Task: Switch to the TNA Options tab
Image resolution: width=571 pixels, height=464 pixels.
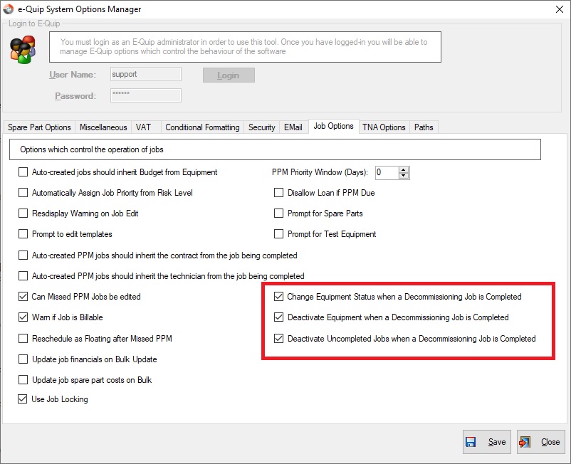Action: point(384,127)
